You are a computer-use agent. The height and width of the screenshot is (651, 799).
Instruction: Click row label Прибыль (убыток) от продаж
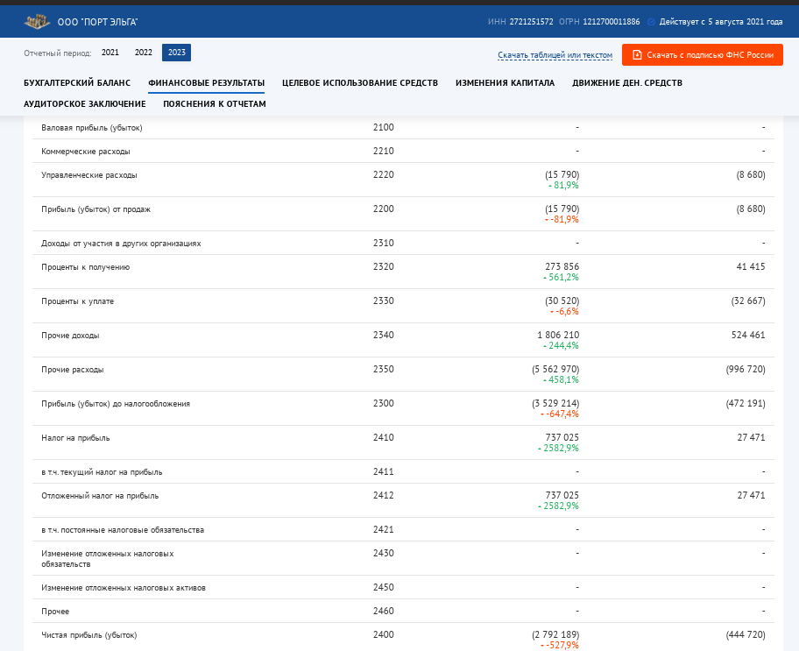95,209
